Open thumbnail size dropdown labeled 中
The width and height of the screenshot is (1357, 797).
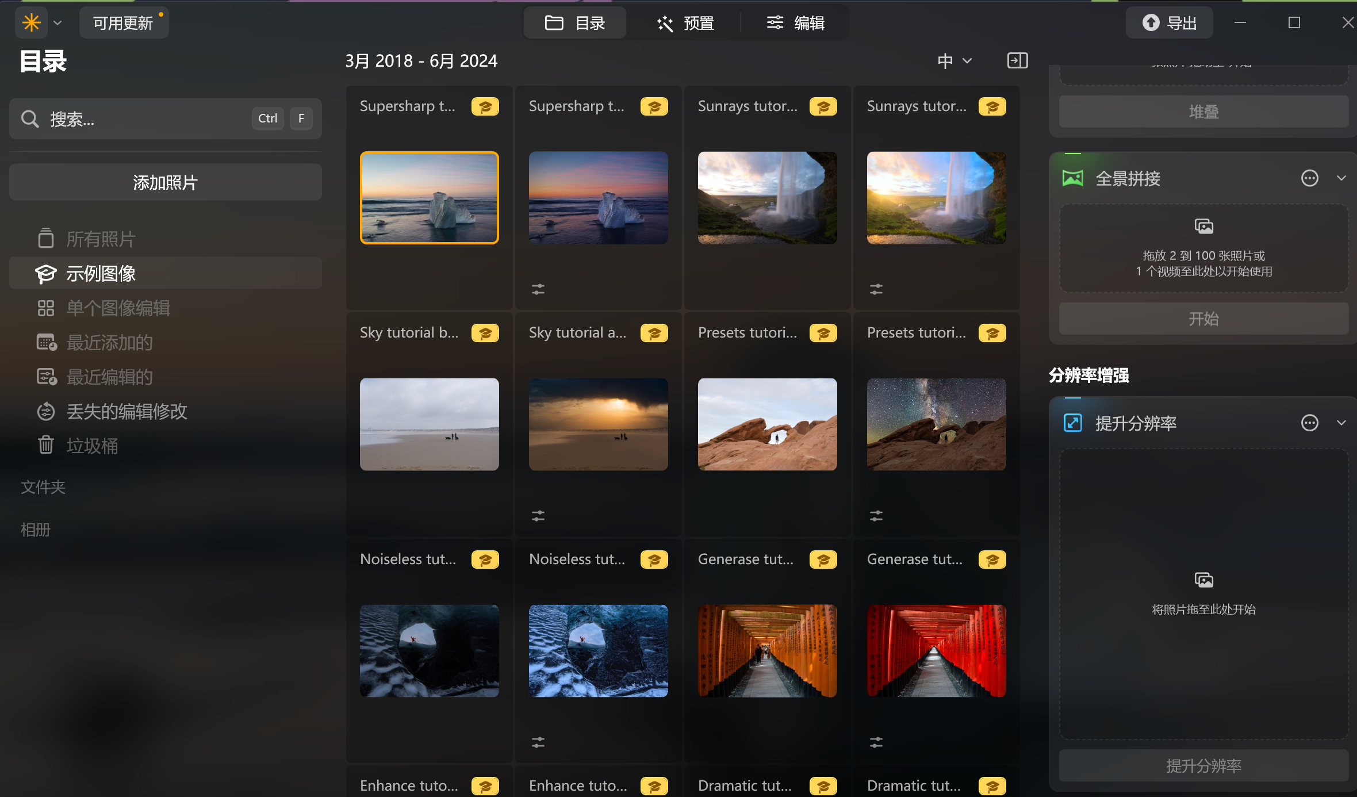click(x=954, y=60)
